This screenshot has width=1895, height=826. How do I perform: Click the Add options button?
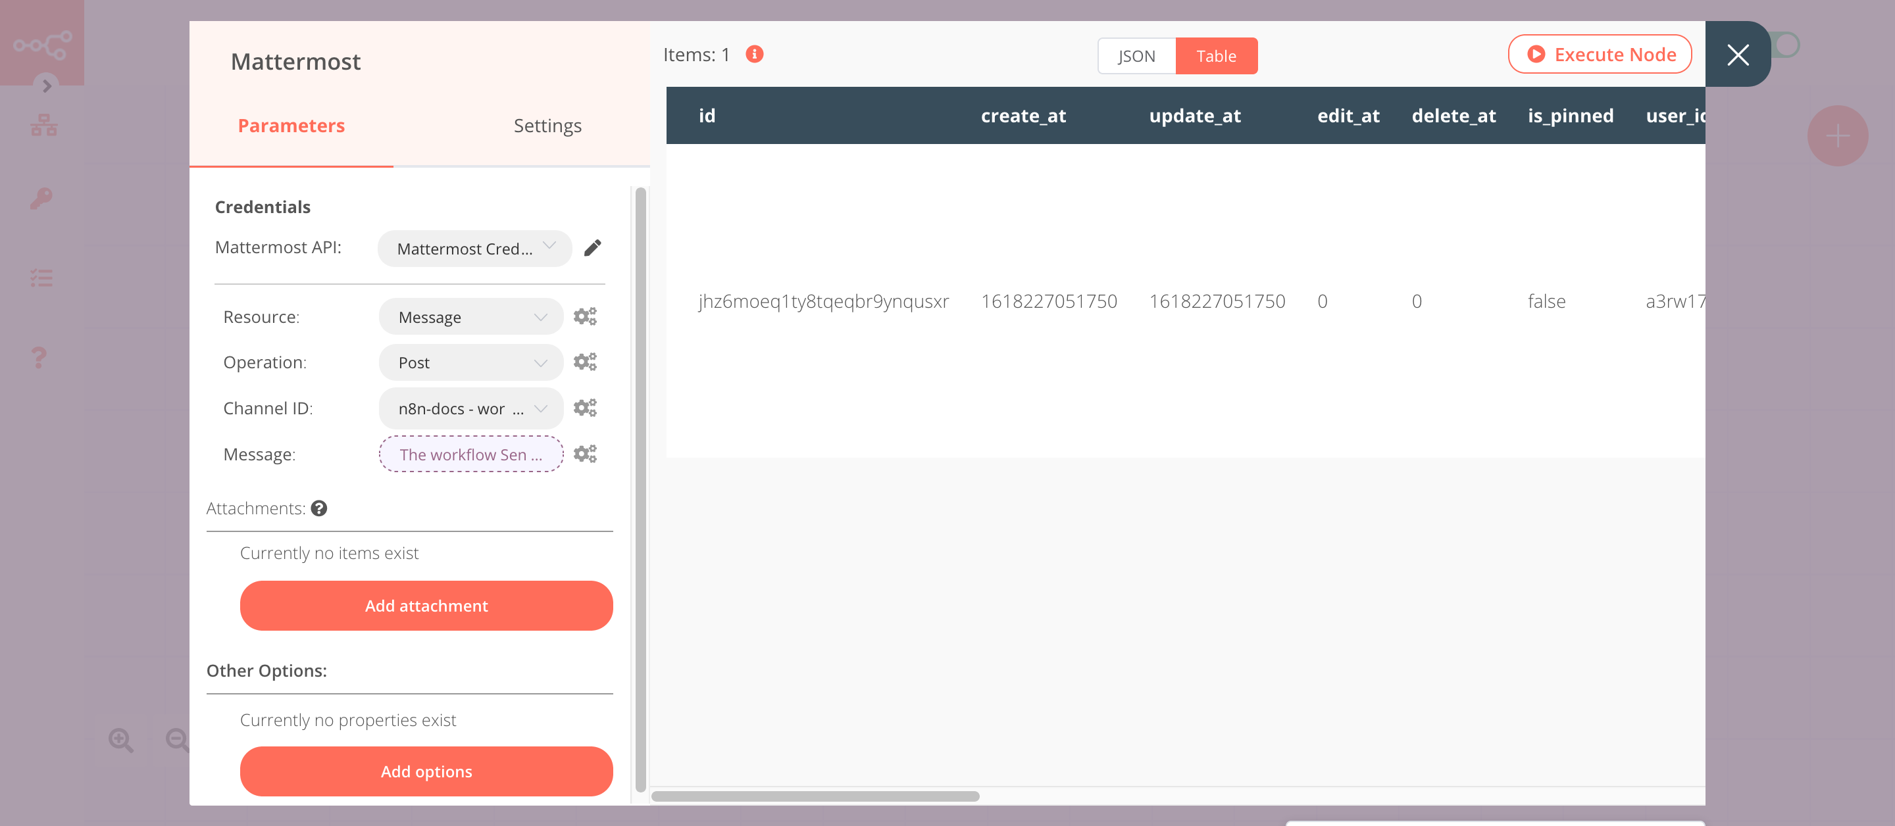coord(426,771)
